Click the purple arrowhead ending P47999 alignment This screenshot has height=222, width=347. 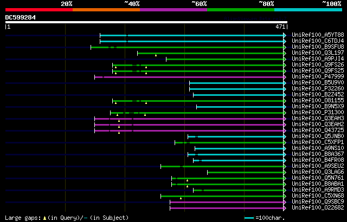click(x=285, y=77)
